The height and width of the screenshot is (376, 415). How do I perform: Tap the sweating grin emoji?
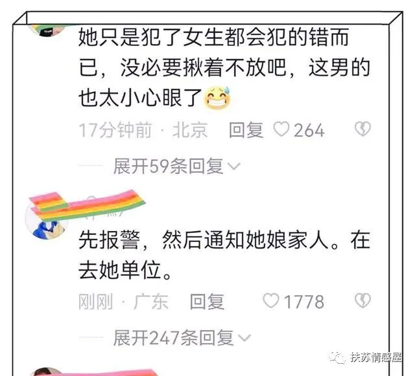pos(217,98)
